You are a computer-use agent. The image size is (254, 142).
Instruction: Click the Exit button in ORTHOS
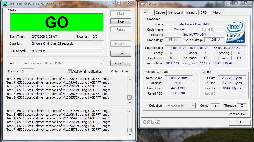tap(120, 54)
